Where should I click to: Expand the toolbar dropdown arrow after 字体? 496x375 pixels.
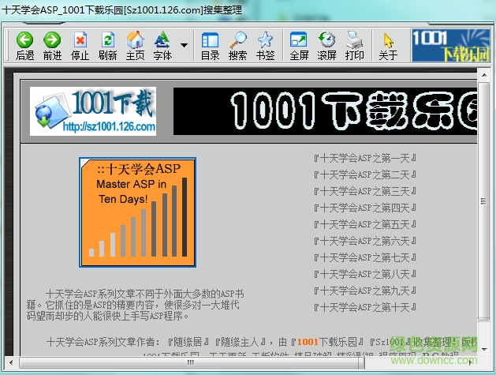click(184, 45)
